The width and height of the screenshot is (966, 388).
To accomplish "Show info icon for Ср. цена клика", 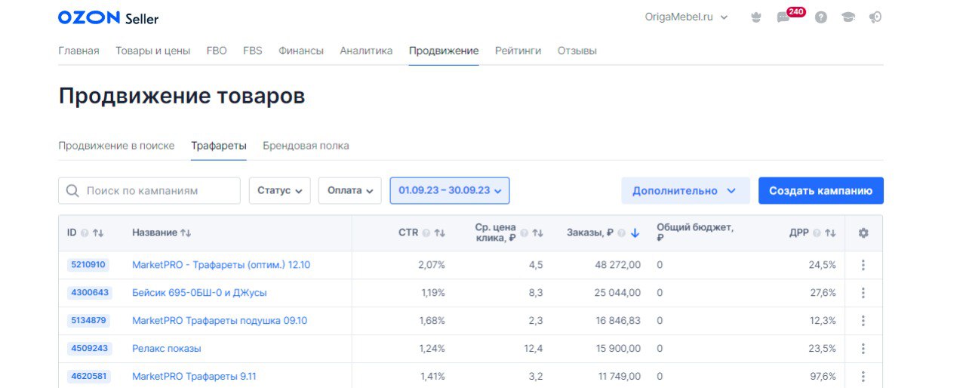I will click(x=525, y=233).
